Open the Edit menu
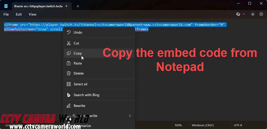Viewport: 267px width, 129px height. [19, 14]
